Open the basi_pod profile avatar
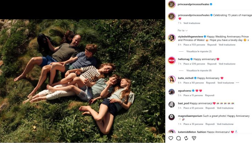 coord(172,104)
